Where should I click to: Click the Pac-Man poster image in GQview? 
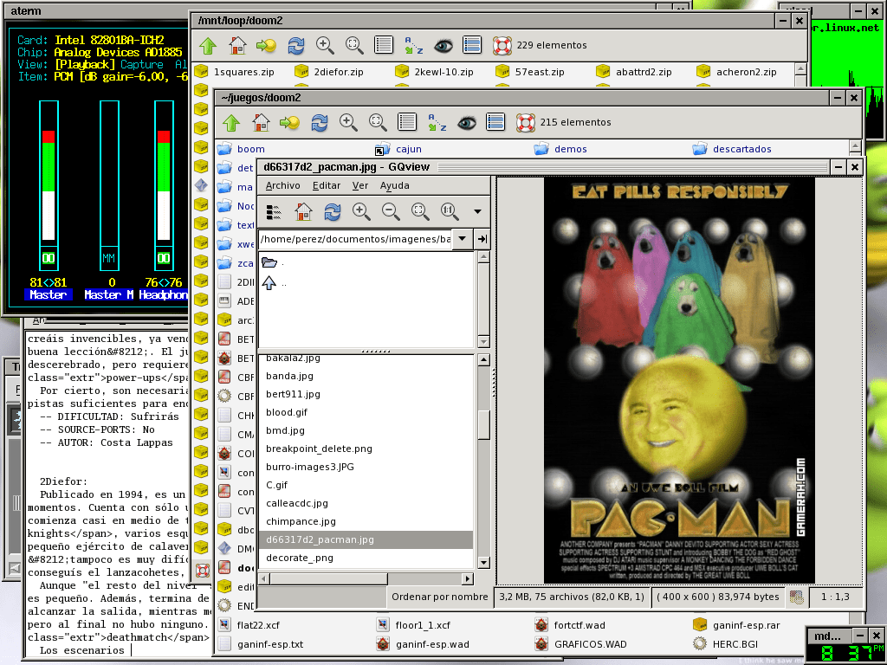point(679,381)
